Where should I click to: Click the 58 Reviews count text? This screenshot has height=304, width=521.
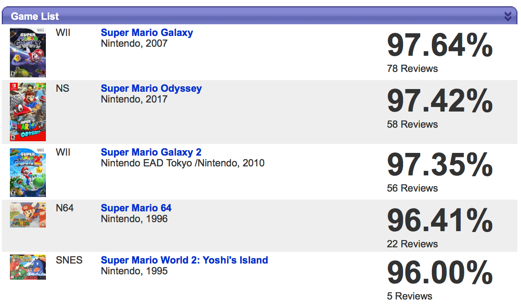point(413,124)
